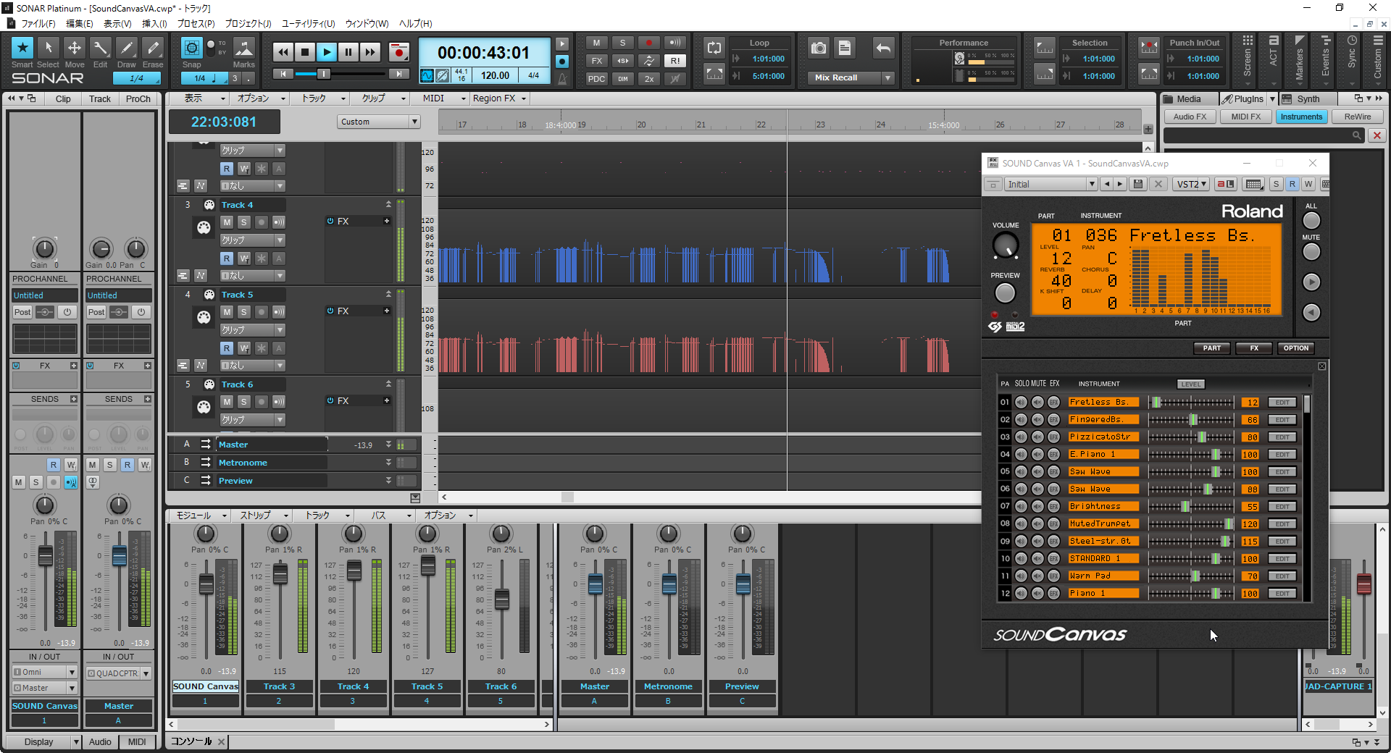
Task: Open Mix Recall dropdown
Action: [887, 77]
